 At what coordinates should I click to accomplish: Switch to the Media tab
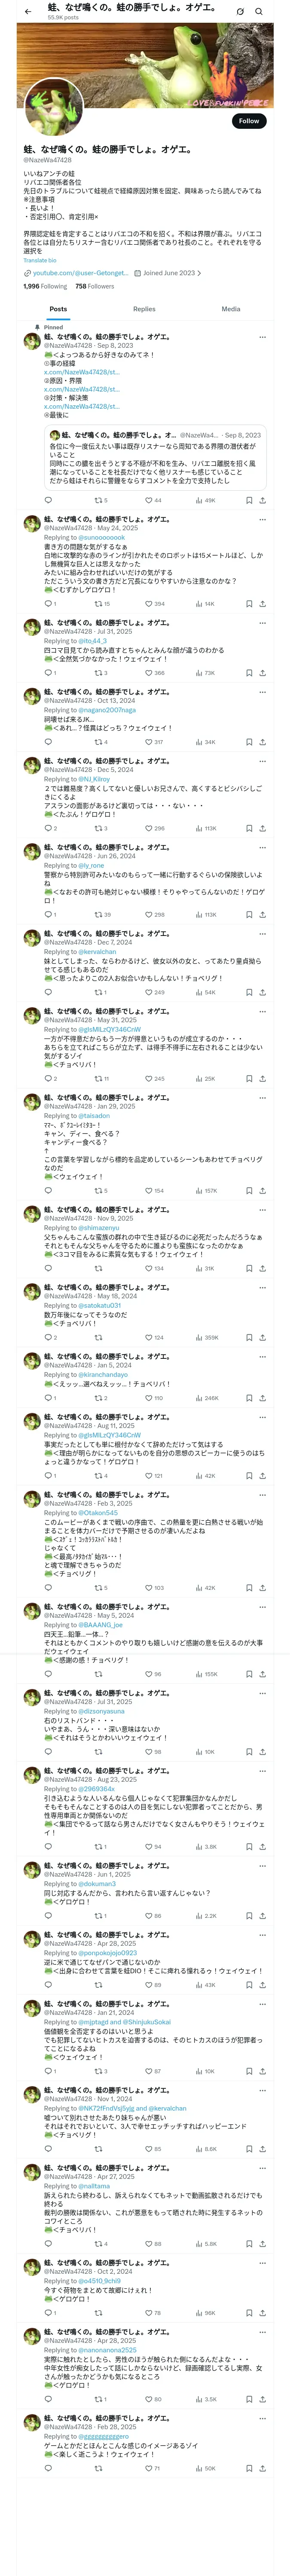(231, 309)
